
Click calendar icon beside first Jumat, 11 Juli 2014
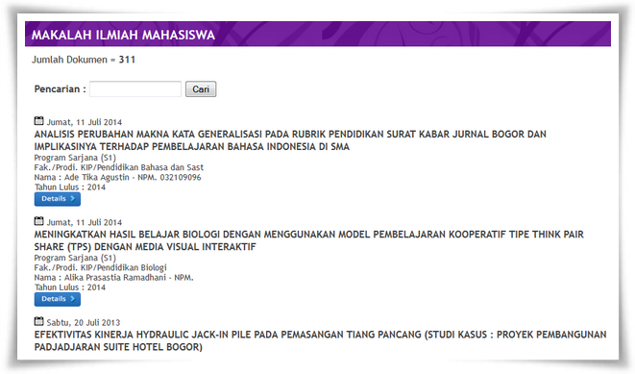[x=38, y=121]
